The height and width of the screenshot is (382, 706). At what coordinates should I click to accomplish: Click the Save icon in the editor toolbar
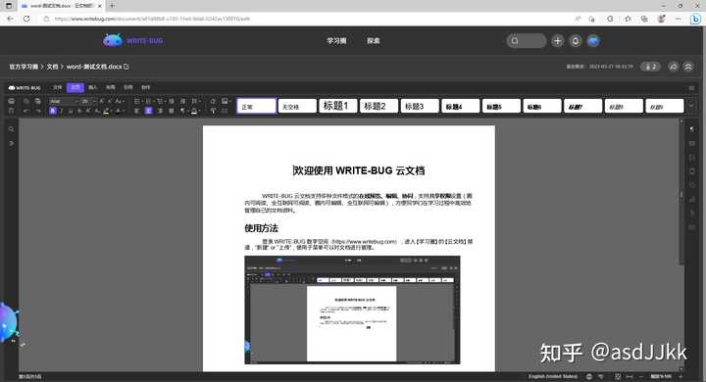pyautogui.click(x=11, y=111)
